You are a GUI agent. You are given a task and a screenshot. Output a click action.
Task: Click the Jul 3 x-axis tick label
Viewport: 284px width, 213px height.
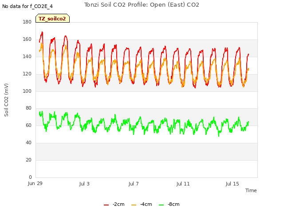[x=84, y=184]
